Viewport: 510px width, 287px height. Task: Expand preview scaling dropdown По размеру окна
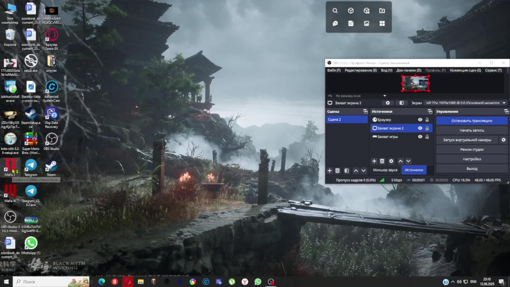(x=385, y=96)
